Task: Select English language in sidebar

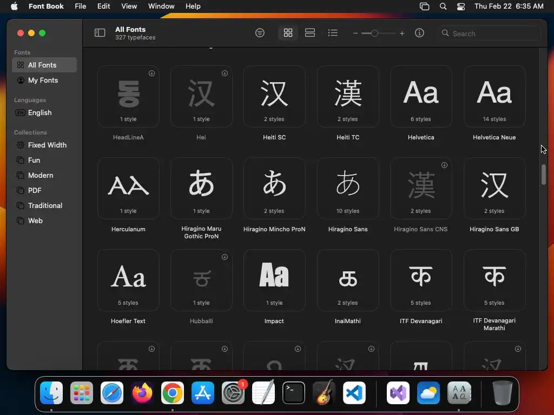Action: tap(44, 112)
